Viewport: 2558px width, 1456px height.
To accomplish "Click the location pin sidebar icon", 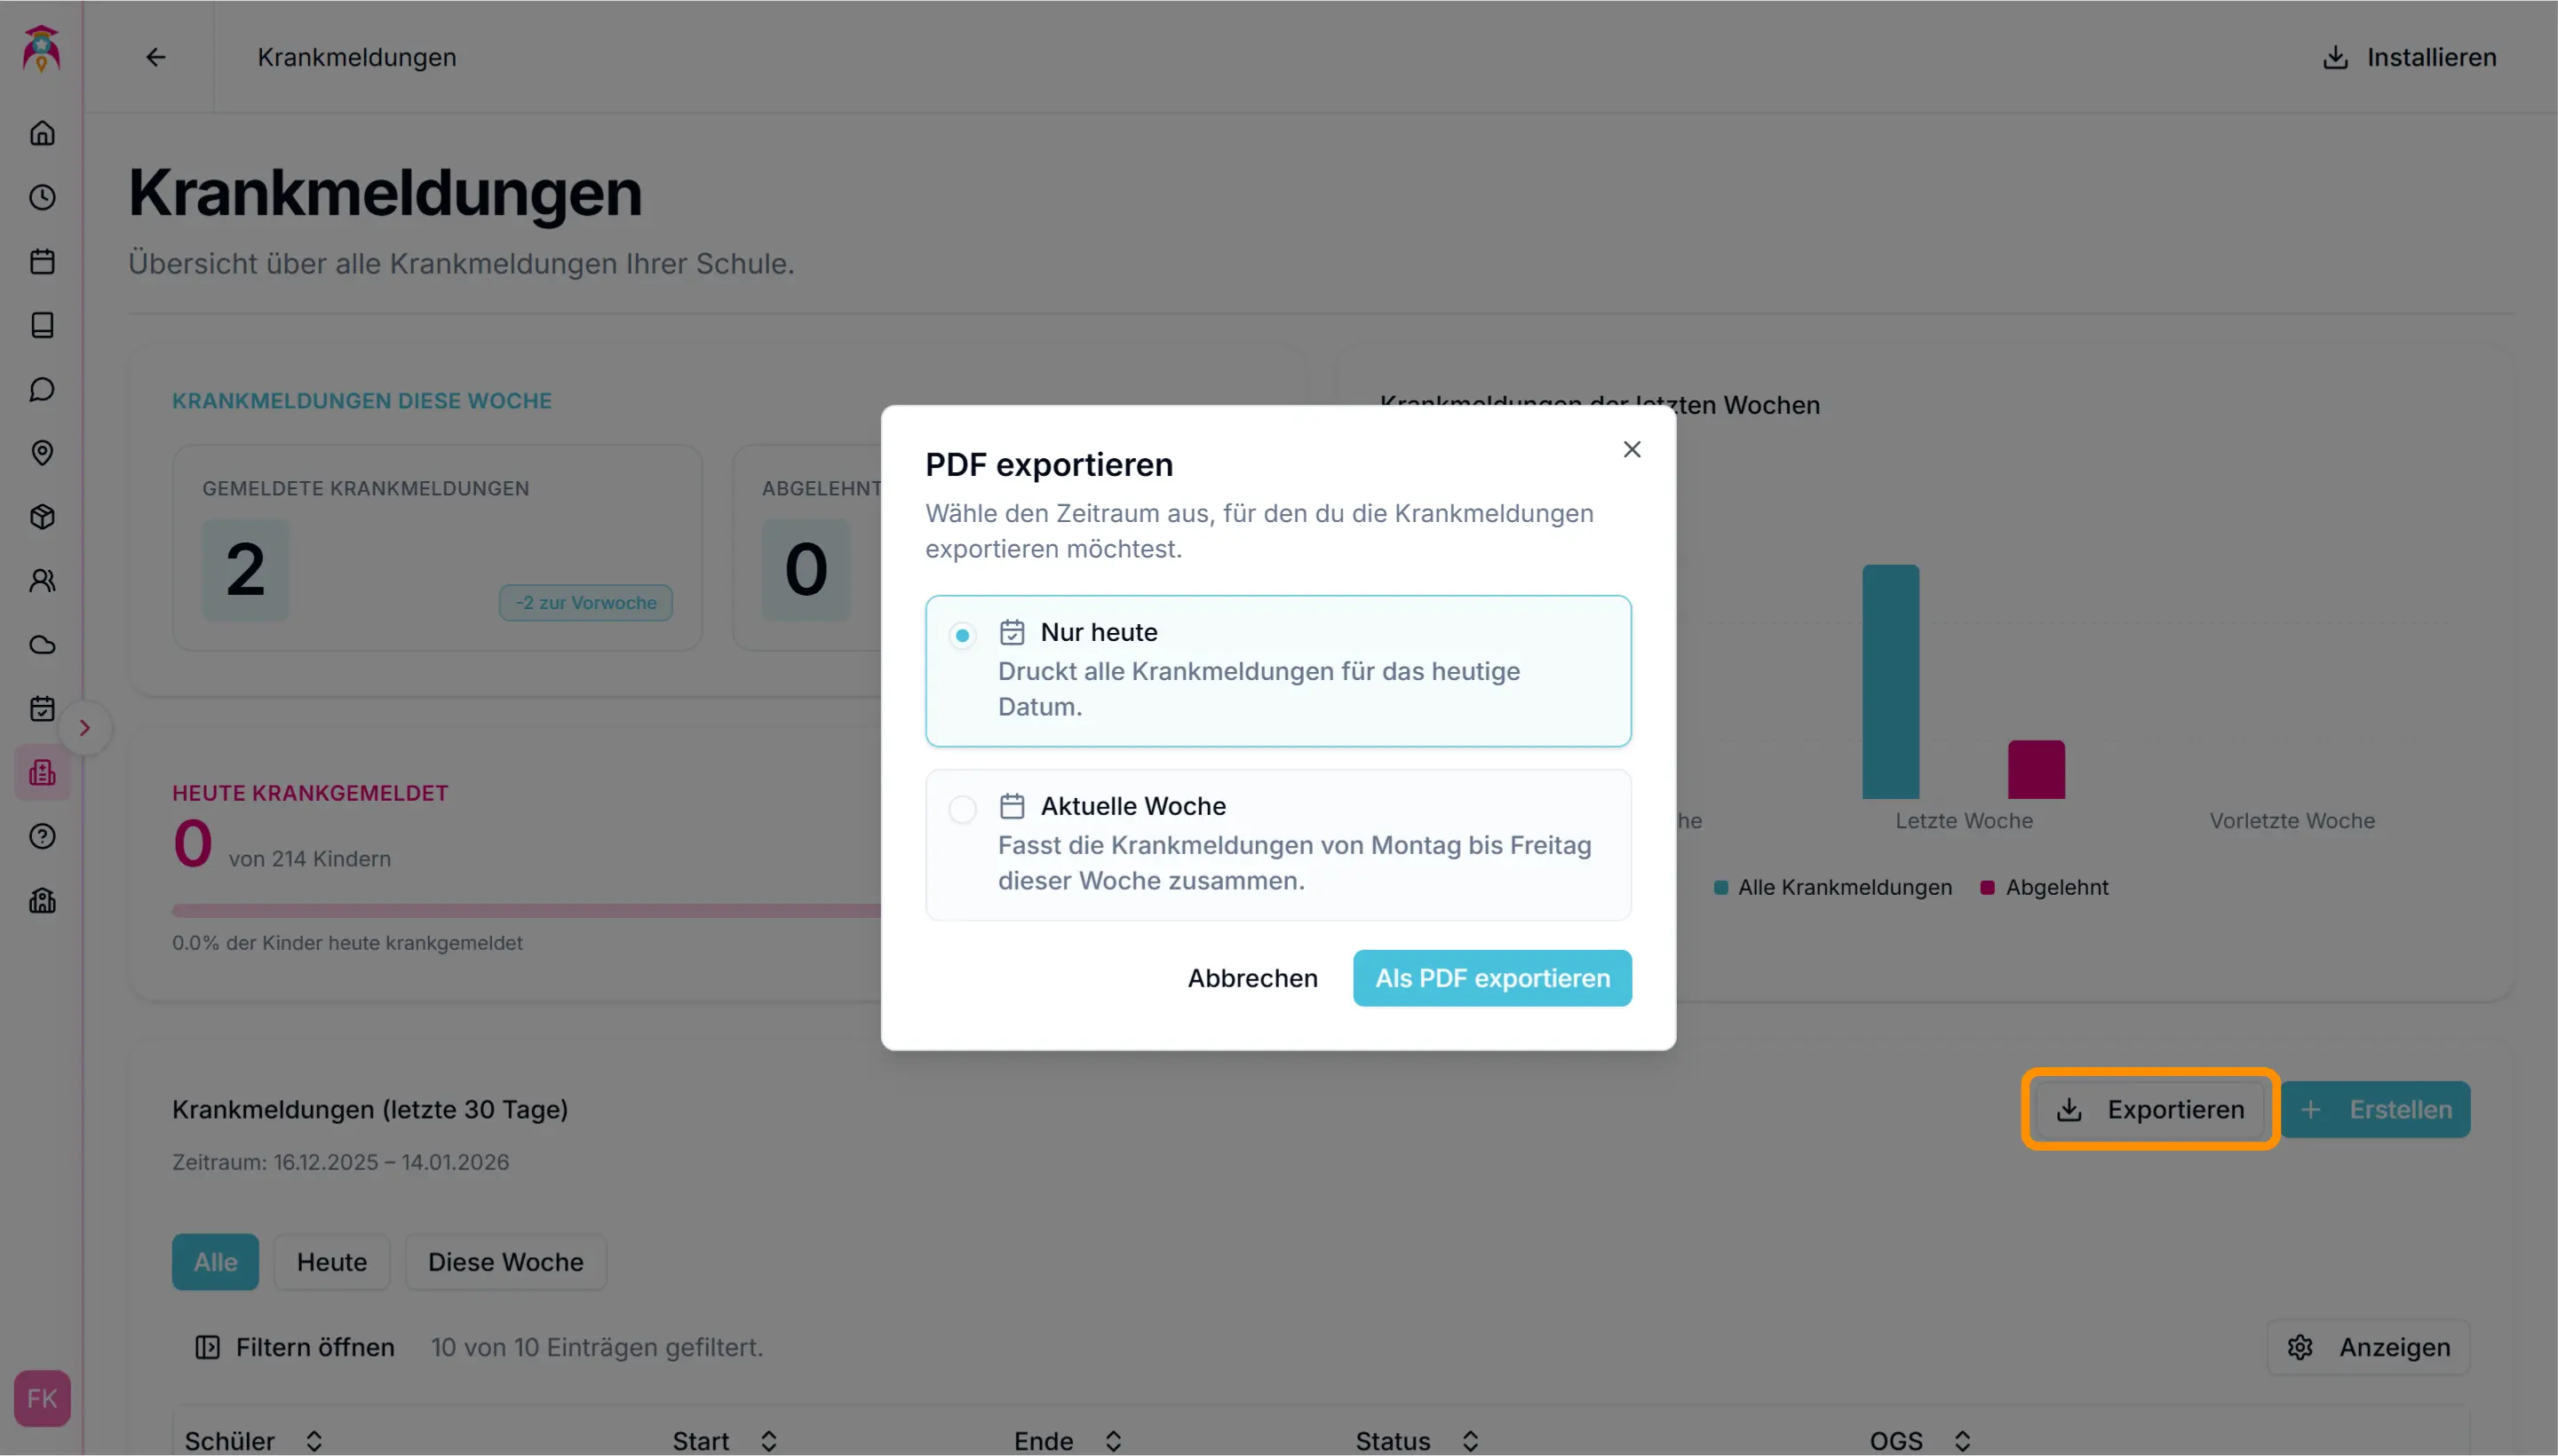I will [42, 453].
